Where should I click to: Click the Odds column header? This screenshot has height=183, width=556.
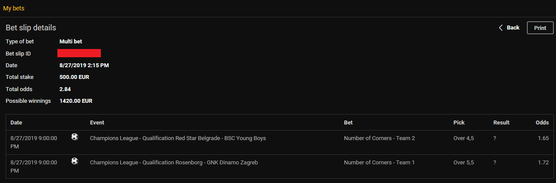coord(542,123)
